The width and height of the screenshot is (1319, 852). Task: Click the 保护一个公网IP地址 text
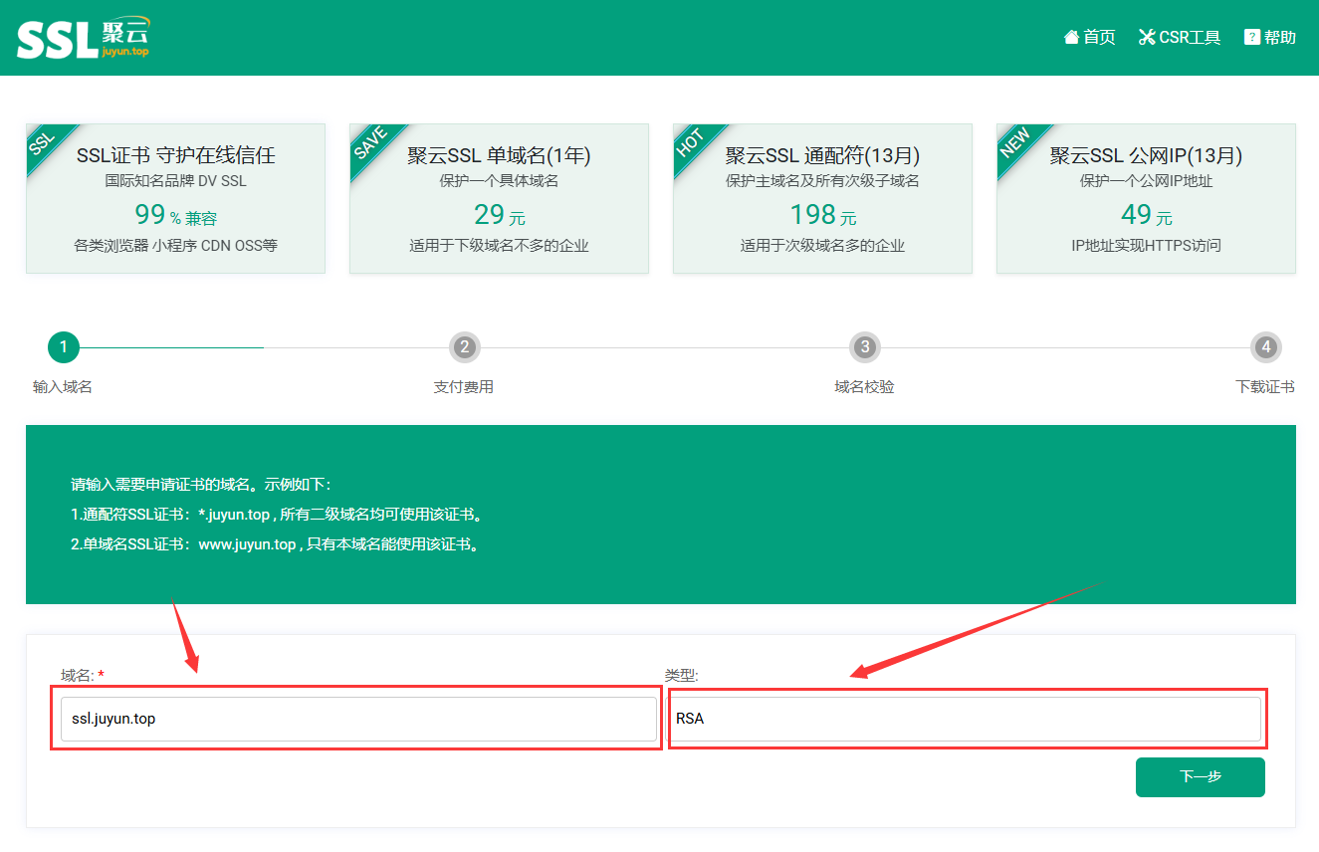pyautogui.click(x=1146, y=181)
